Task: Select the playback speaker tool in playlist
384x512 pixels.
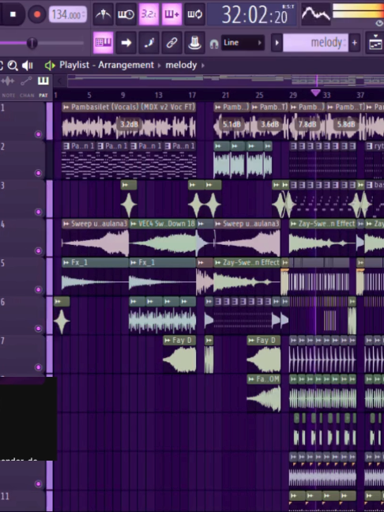Action: click(28, 66)
